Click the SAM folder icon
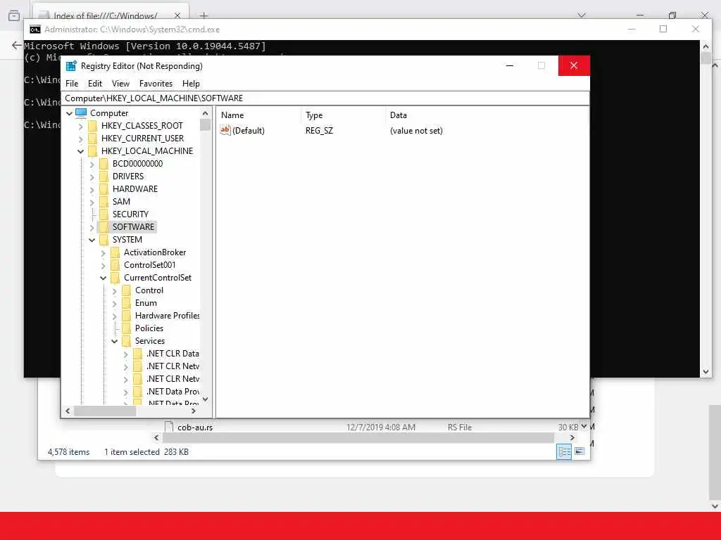Screen dimensions: 721x540 pyautogui.click(x=104, y=202)
